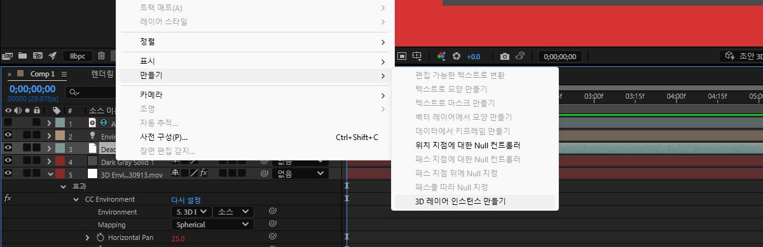Open the parent 없음 dropdown for layer 5
Image resolution: width=763 pixels, height=247 pixels.
coord(299,173)
